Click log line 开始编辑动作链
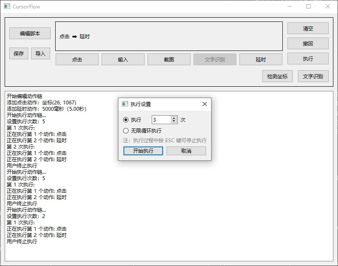The image size is (338, 266). click(24, 96)
